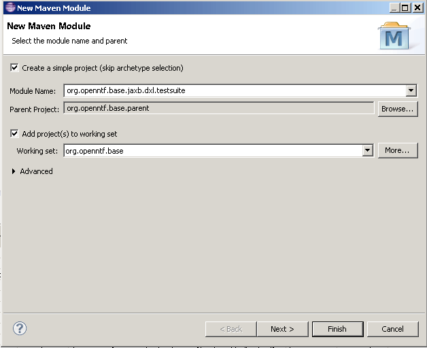Click the Maven module wizard banner icon
This screenshot has height=348, width=427.
click(394, 37)
